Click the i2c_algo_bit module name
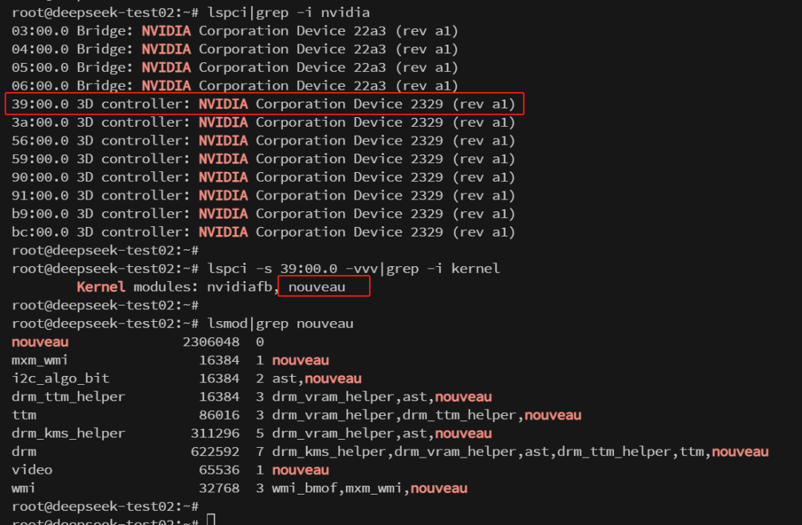 pyautogui.click(x=56, y=378)
